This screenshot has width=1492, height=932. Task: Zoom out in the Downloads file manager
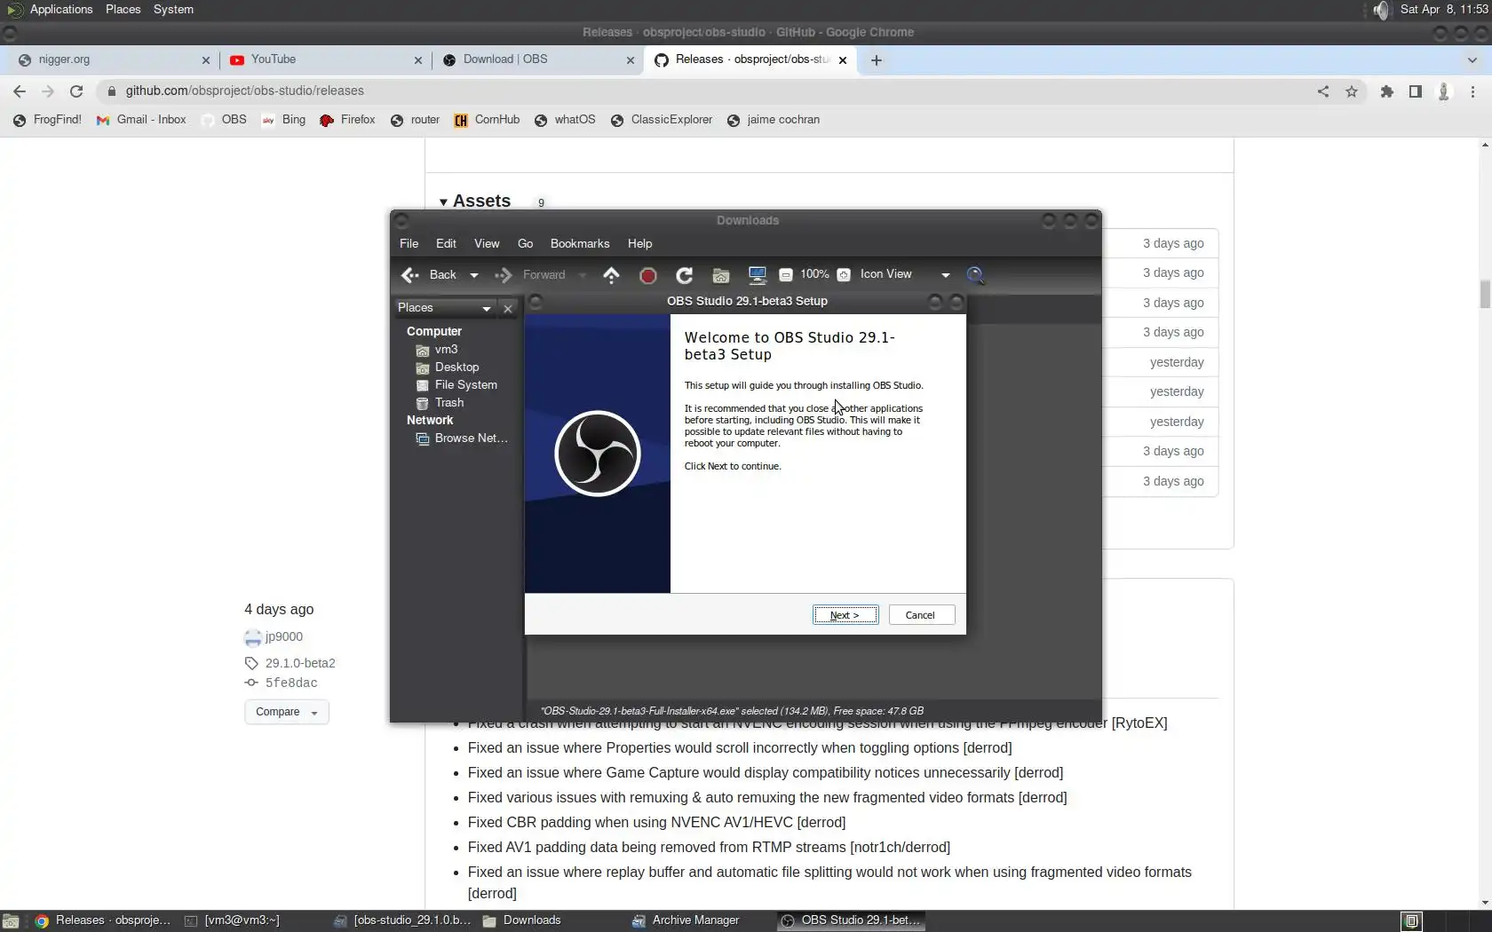tap(785, 275)
